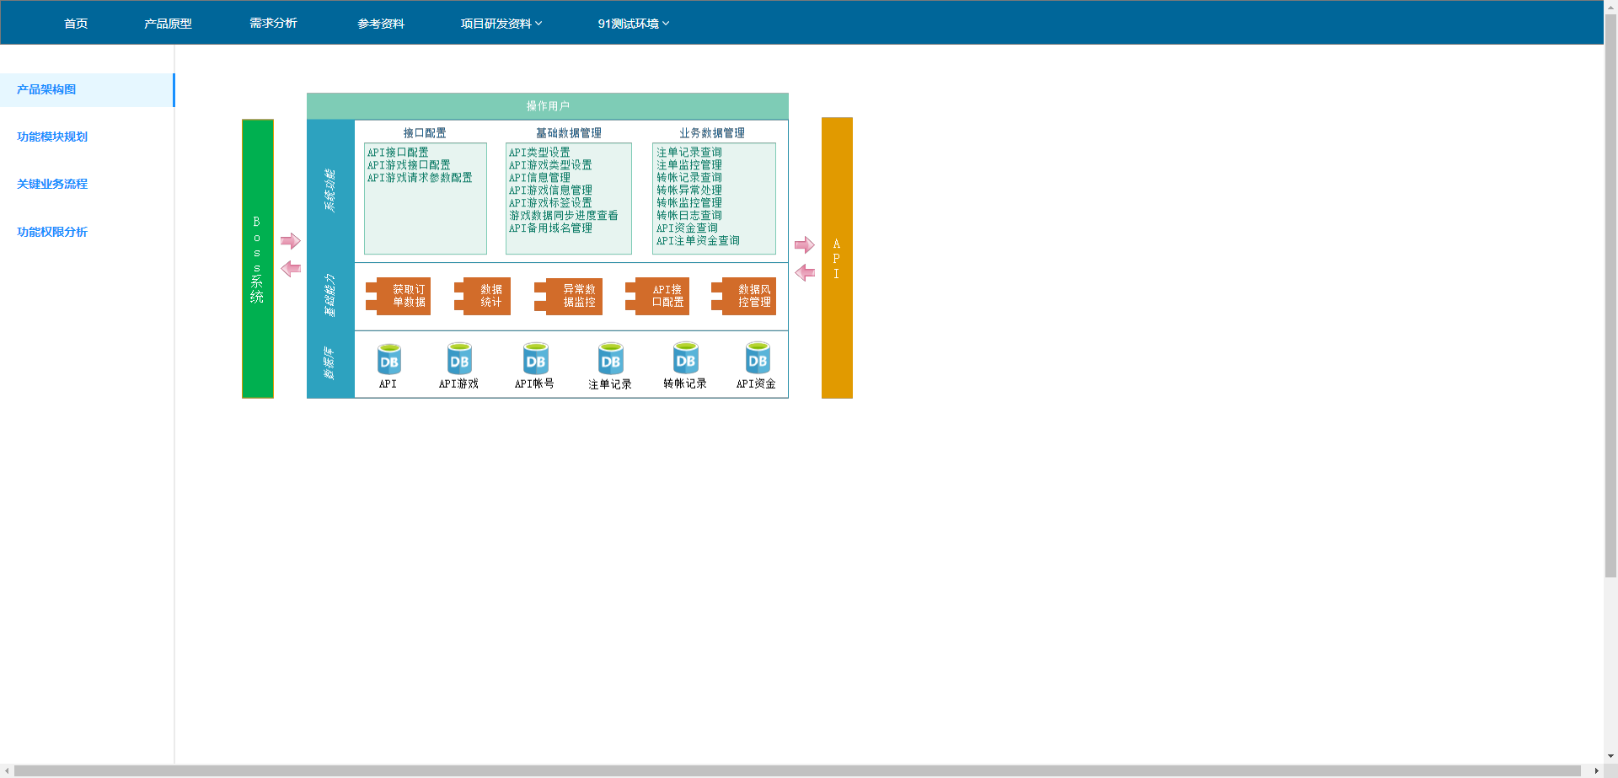Viewport: 1618px width, 778px height.
Task: Click the 获取订单数据 component block
Action: click(x=399, y=296)
